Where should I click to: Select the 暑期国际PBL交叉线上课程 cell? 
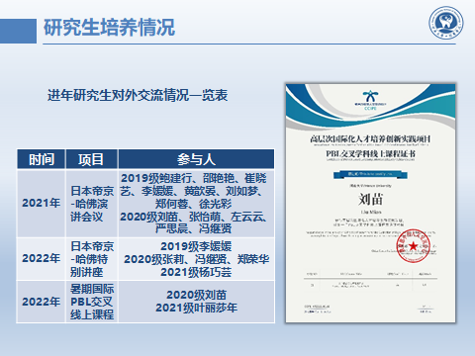click(x=91, y=302)
